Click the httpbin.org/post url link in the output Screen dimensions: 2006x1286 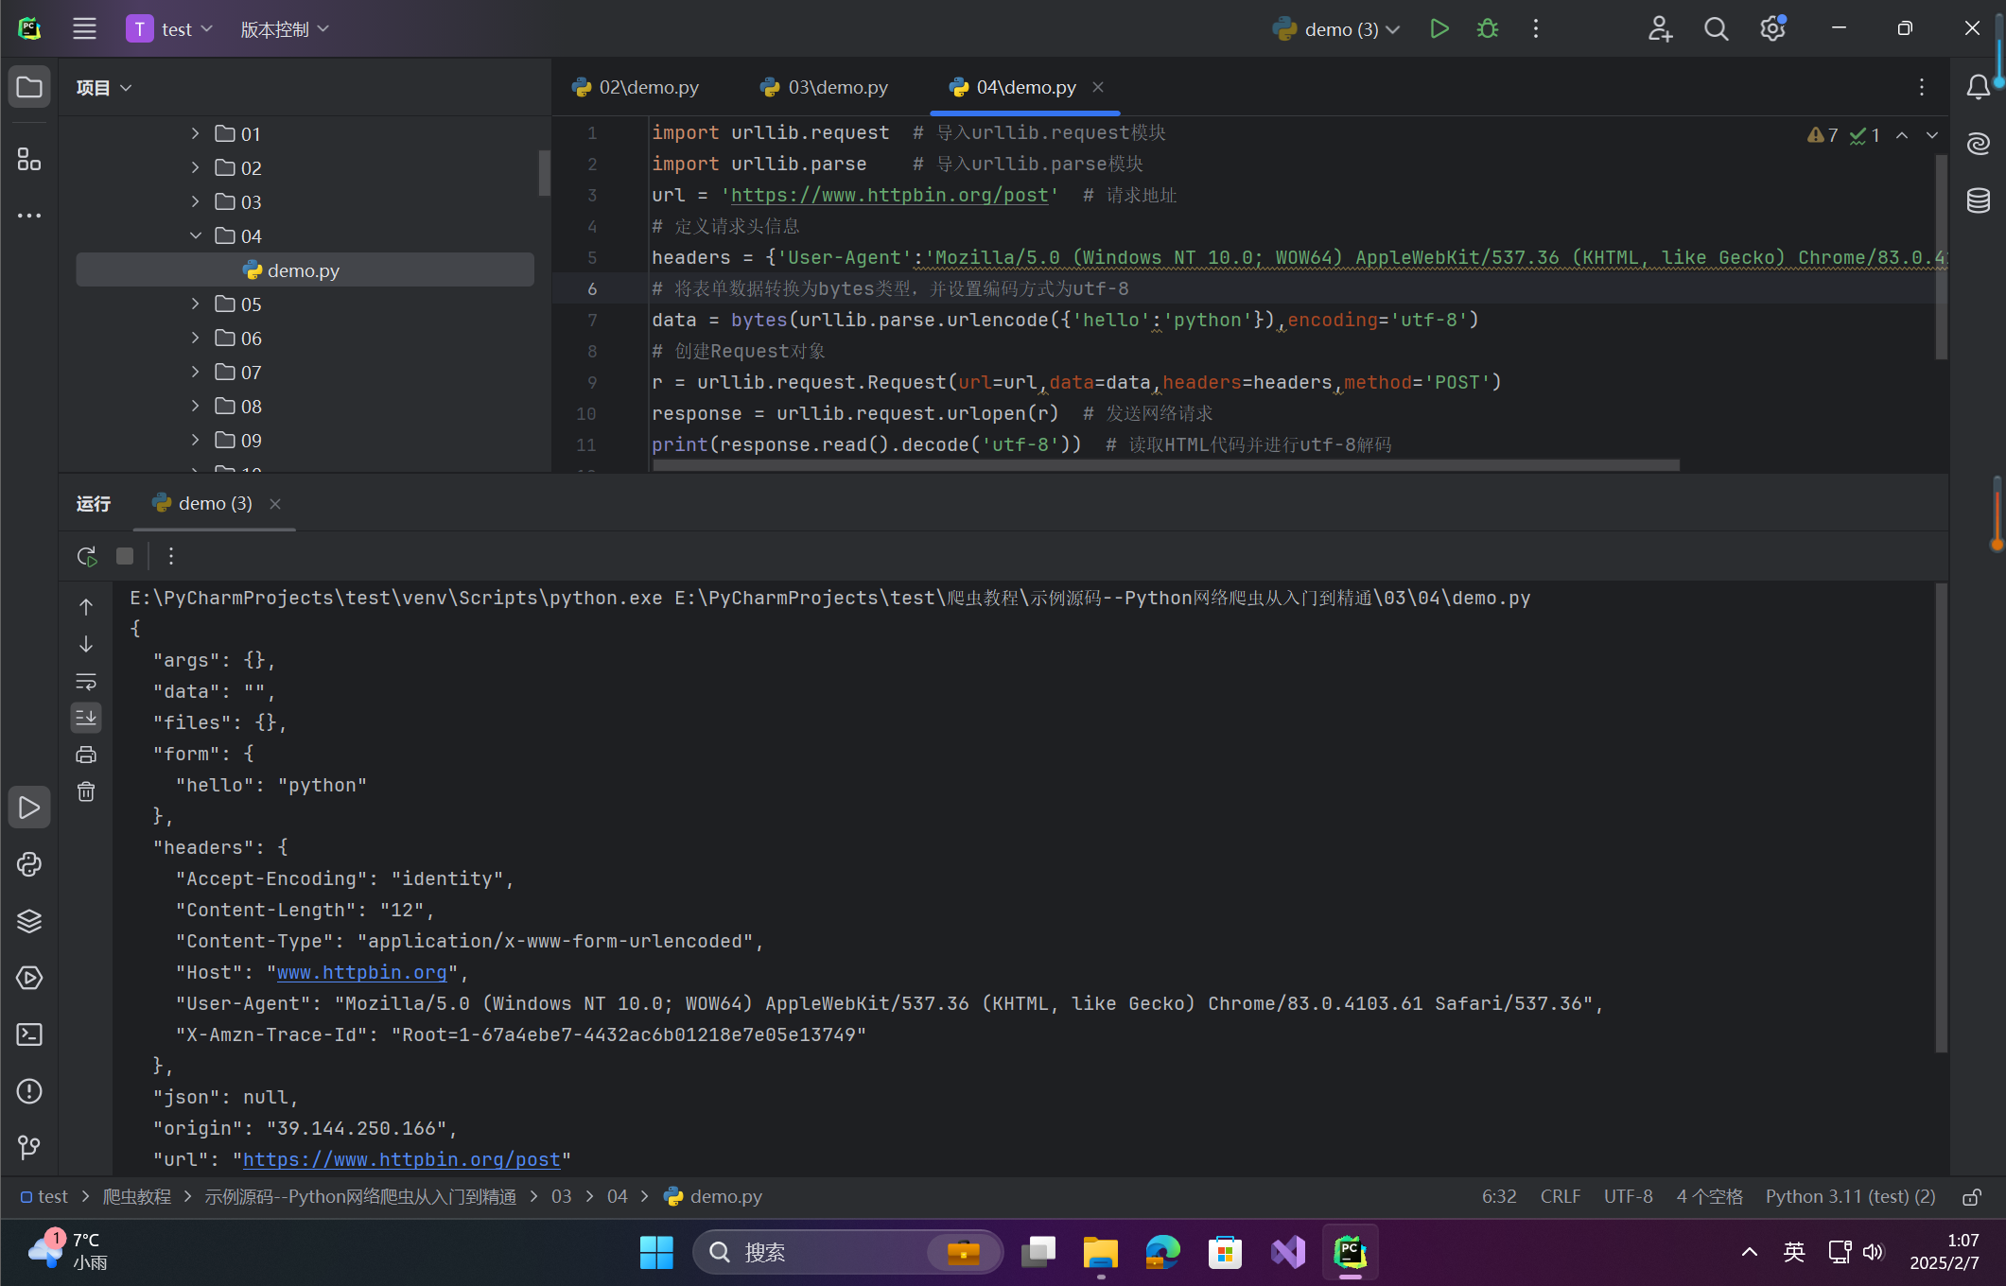[402, 1159]
